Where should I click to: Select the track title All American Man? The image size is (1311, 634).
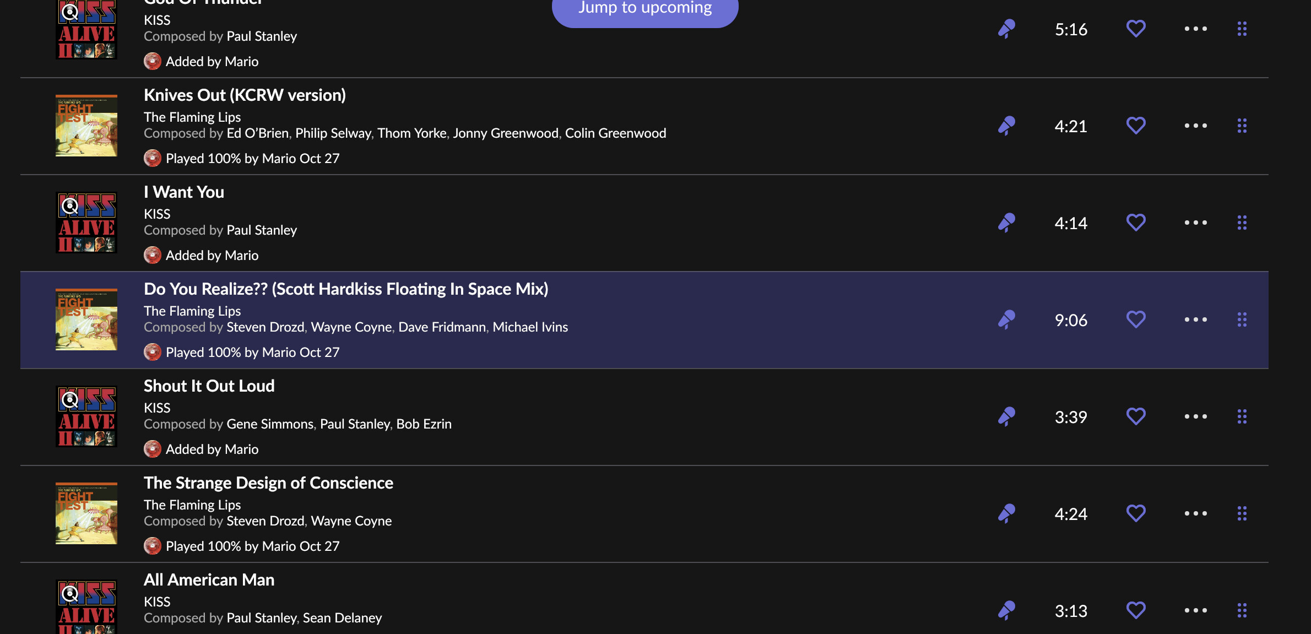(209, 580)
